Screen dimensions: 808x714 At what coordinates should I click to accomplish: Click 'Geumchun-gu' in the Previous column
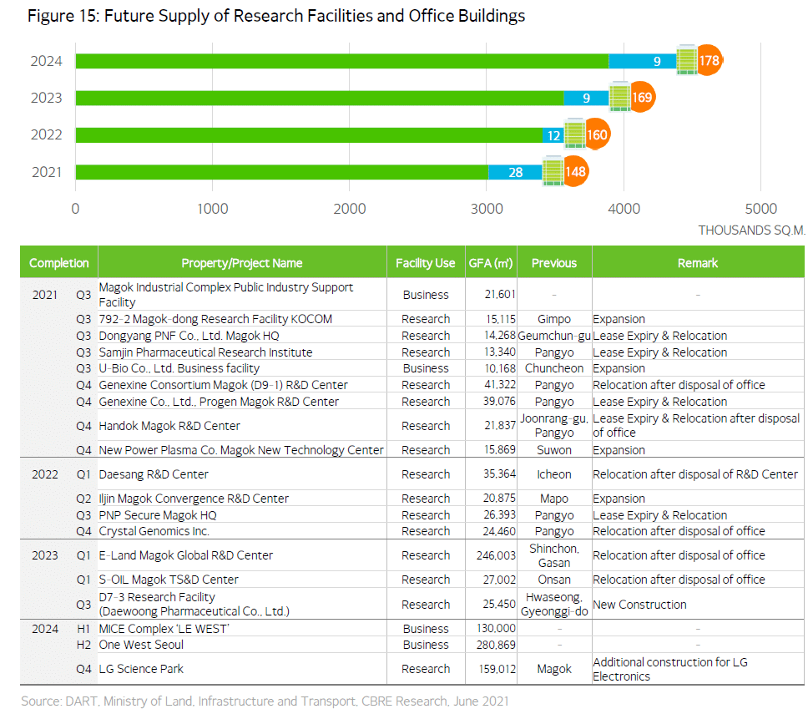pyautogui.click(x=554, y=336)
